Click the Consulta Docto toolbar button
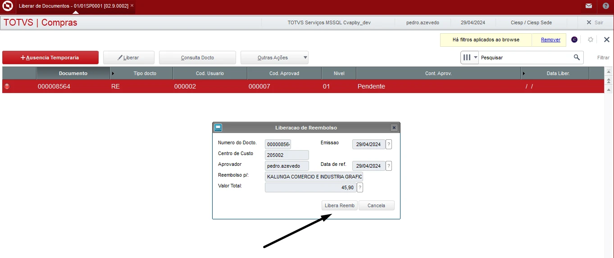The width and height of the screenshot is (614, 258). click(197, 58)
